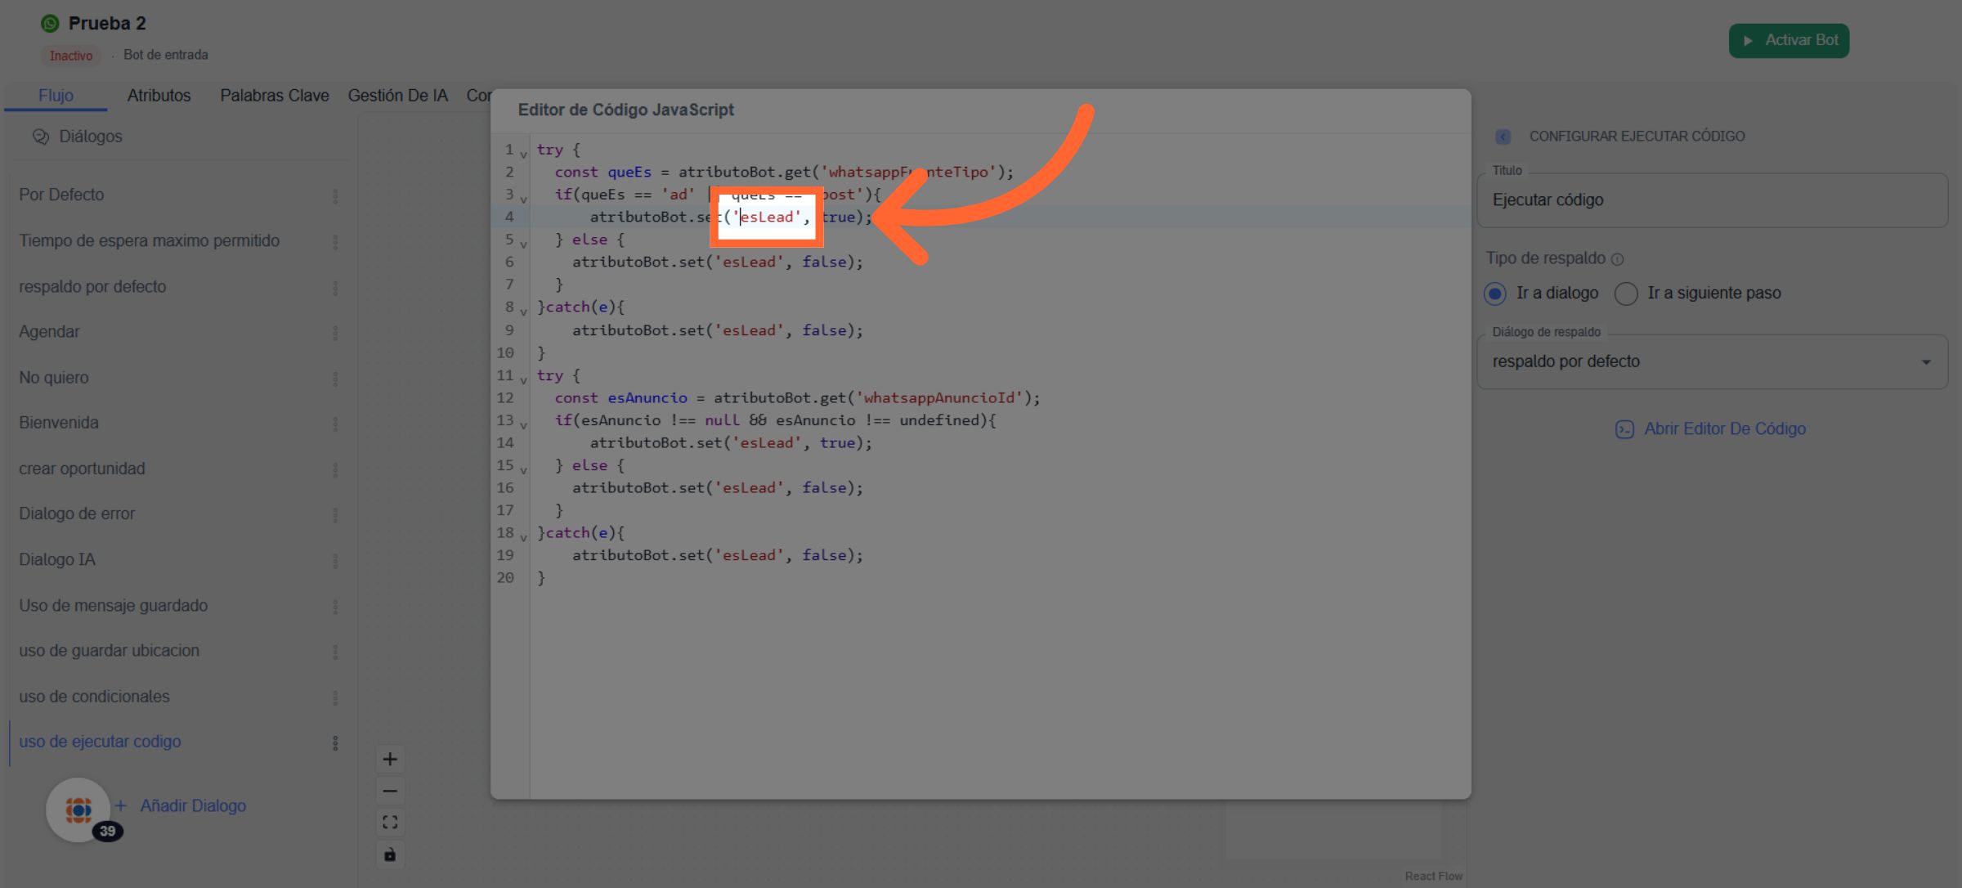Viewport: 1962px width, 888px height.
Task: Zoom in with the plus canvas control
Action: [x=390, y=759]
